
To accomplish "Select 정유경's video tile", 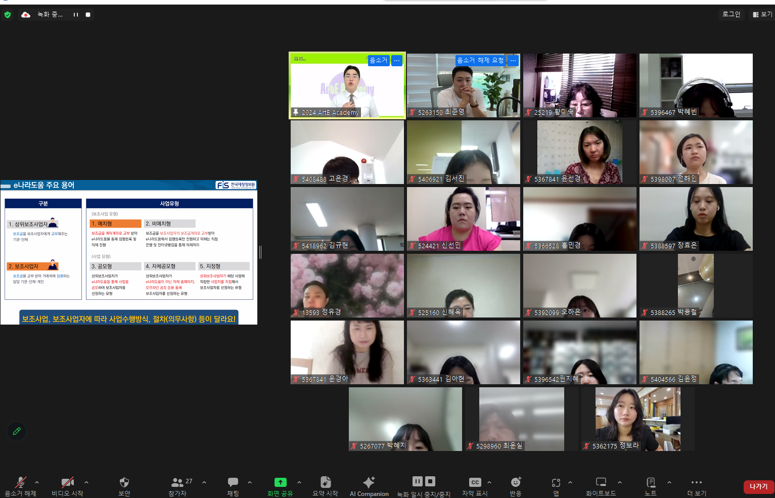I will click(347, 286).
